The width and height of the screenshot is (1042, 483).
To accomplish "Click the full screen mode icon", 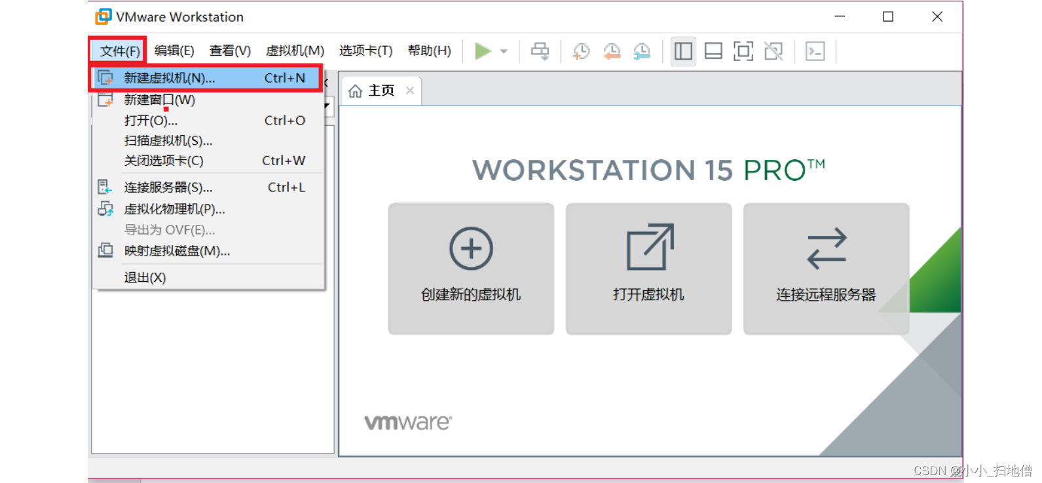I will point(743,51).
